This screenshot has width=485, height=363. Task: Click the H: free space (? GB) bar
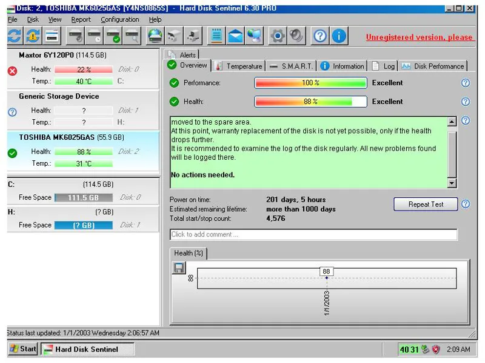[x=84, y=225]
